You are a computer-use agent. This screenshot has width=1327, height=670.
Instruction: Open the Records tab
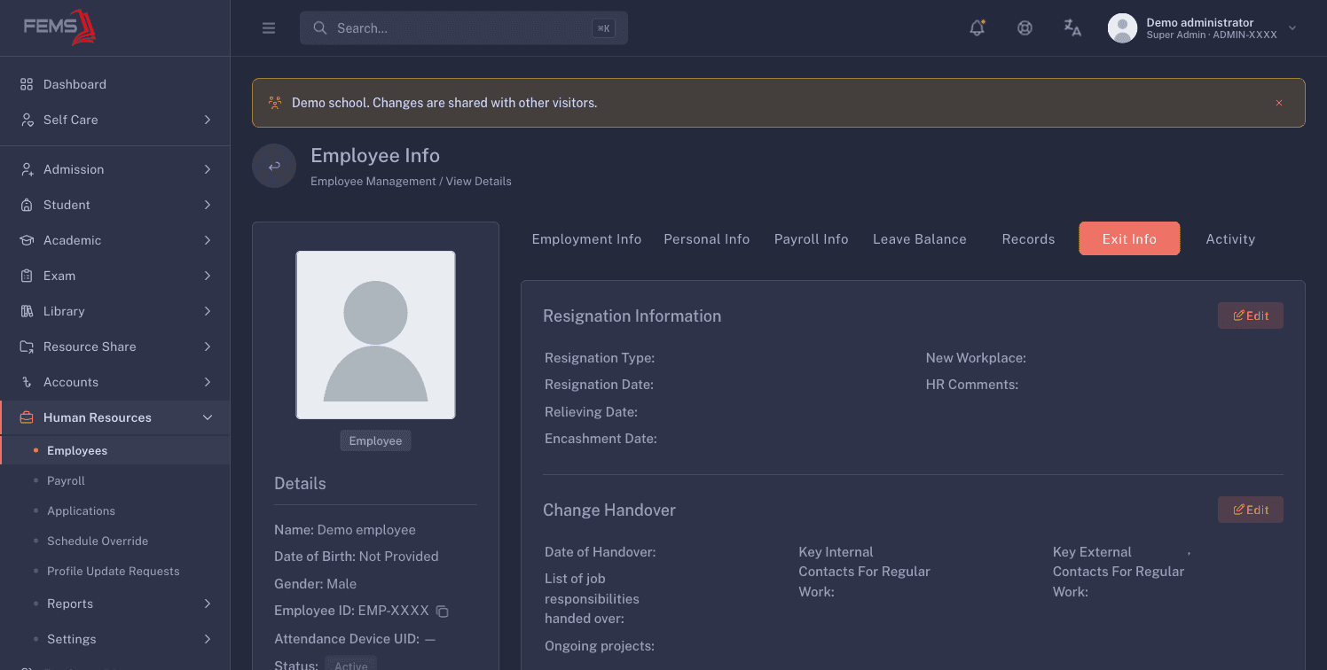[1028, 239]
